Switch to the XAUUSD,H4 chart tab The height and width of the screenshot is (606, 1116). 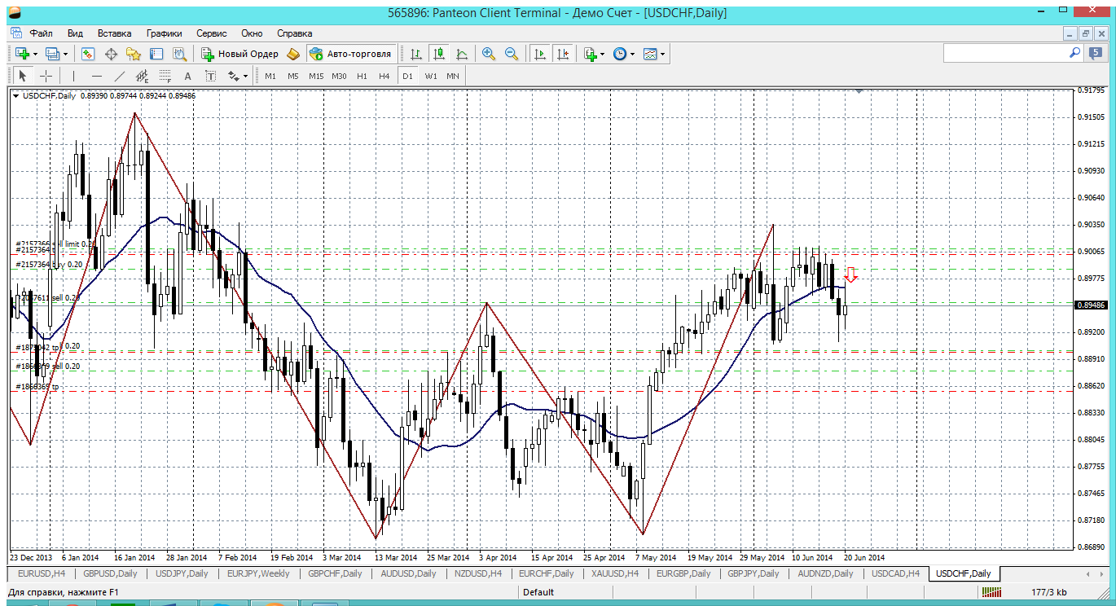pyautogui.click(x=615, y=573)
